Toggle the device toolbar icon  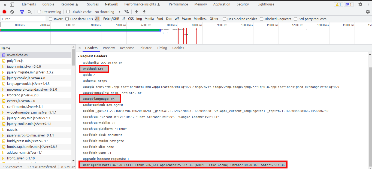[12, 4]
